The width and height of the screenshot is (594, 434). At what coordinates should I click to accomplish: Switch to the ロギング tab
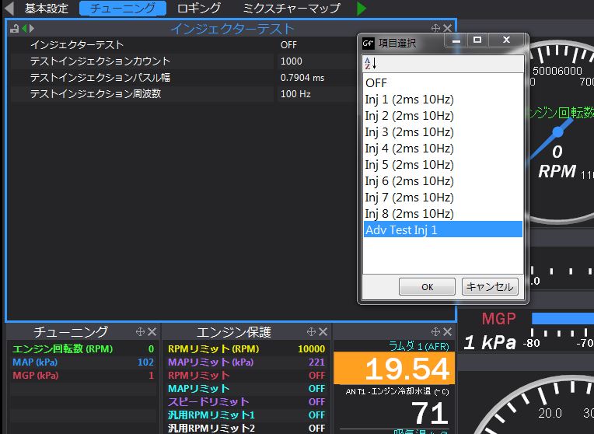point(199,9)
